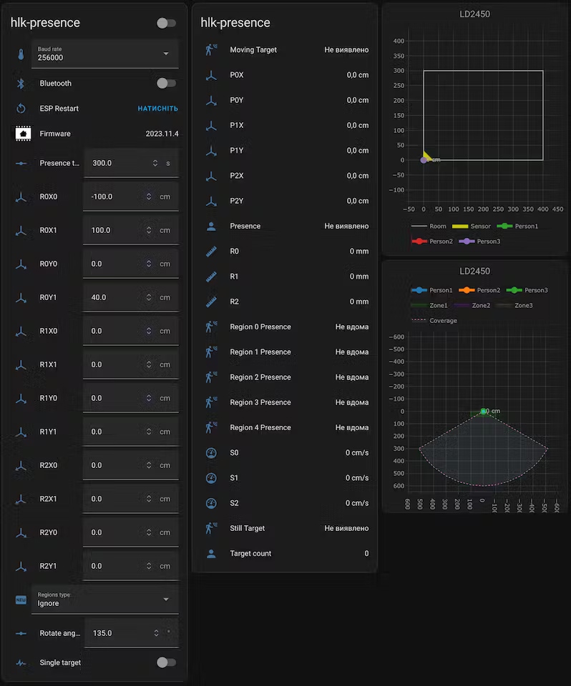Click the R0X0 value input field

pos(114,197)
